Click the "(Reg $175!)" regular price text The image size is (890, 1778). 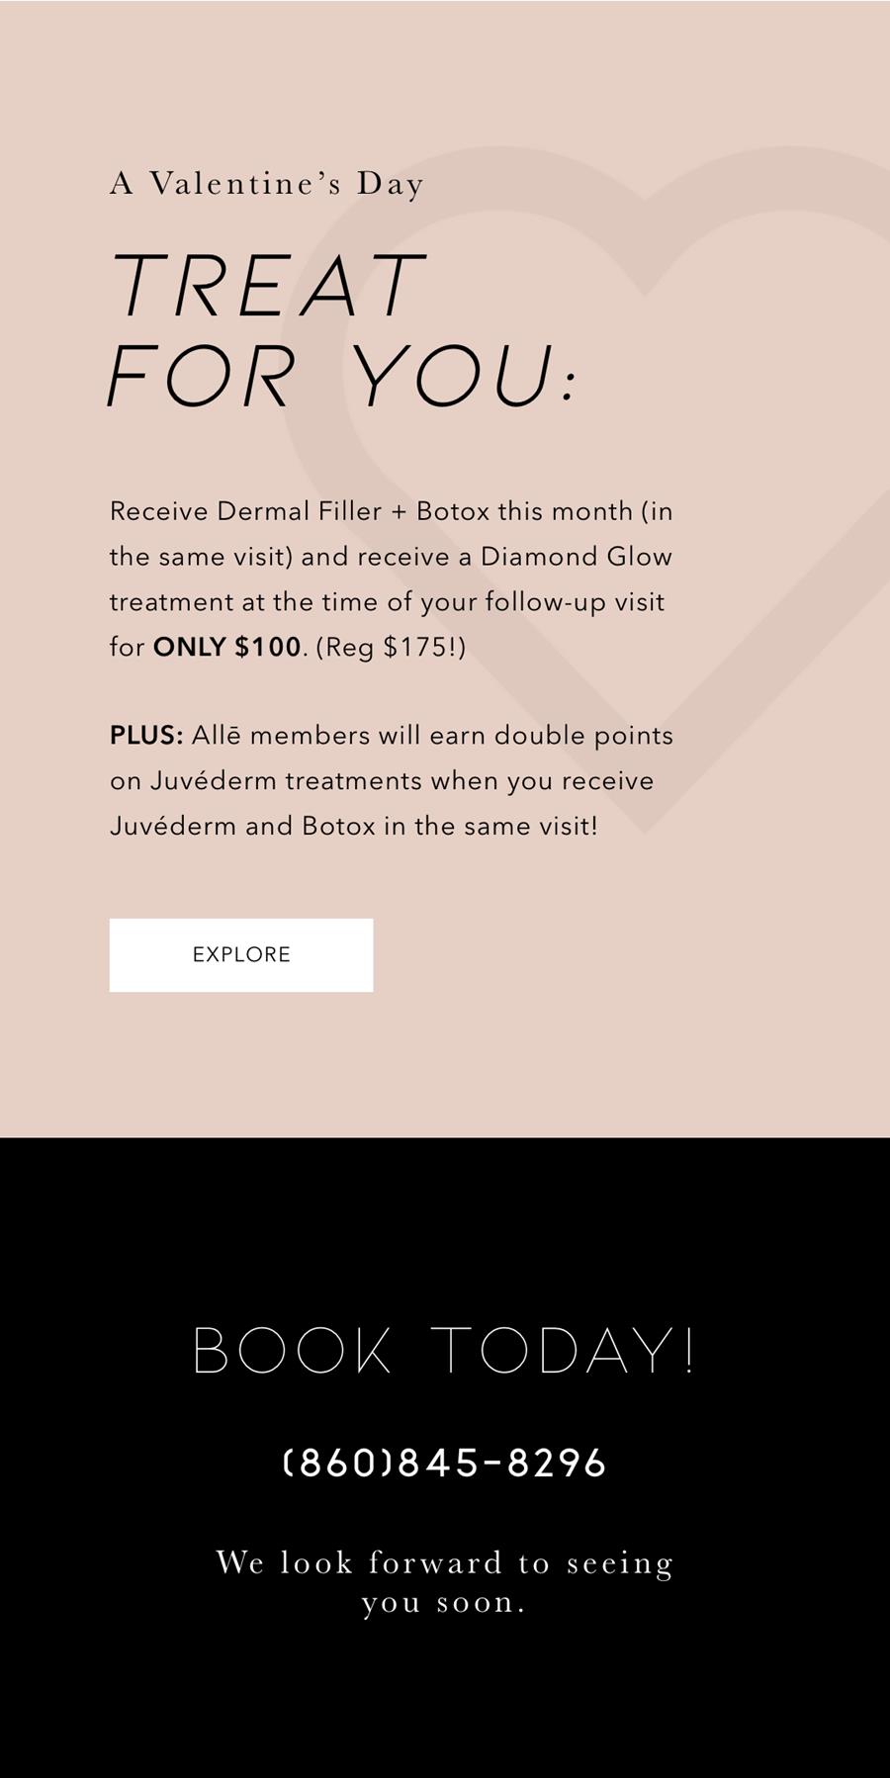[391, 647]
